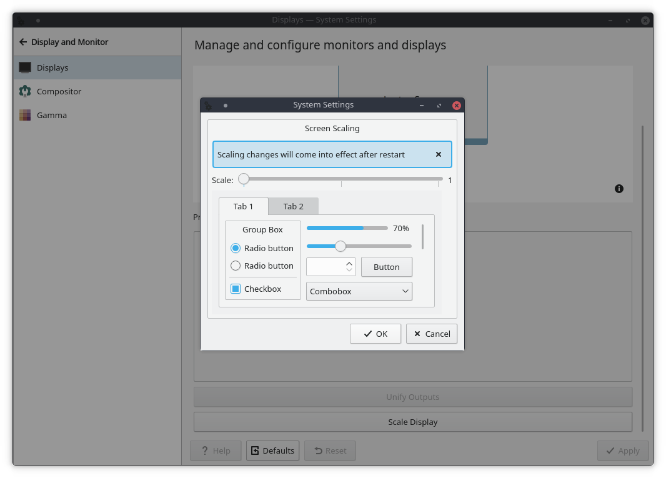Click the System Settings dialog app icon
The width and height of the screenshot is (666, 478).
[208, 106]
